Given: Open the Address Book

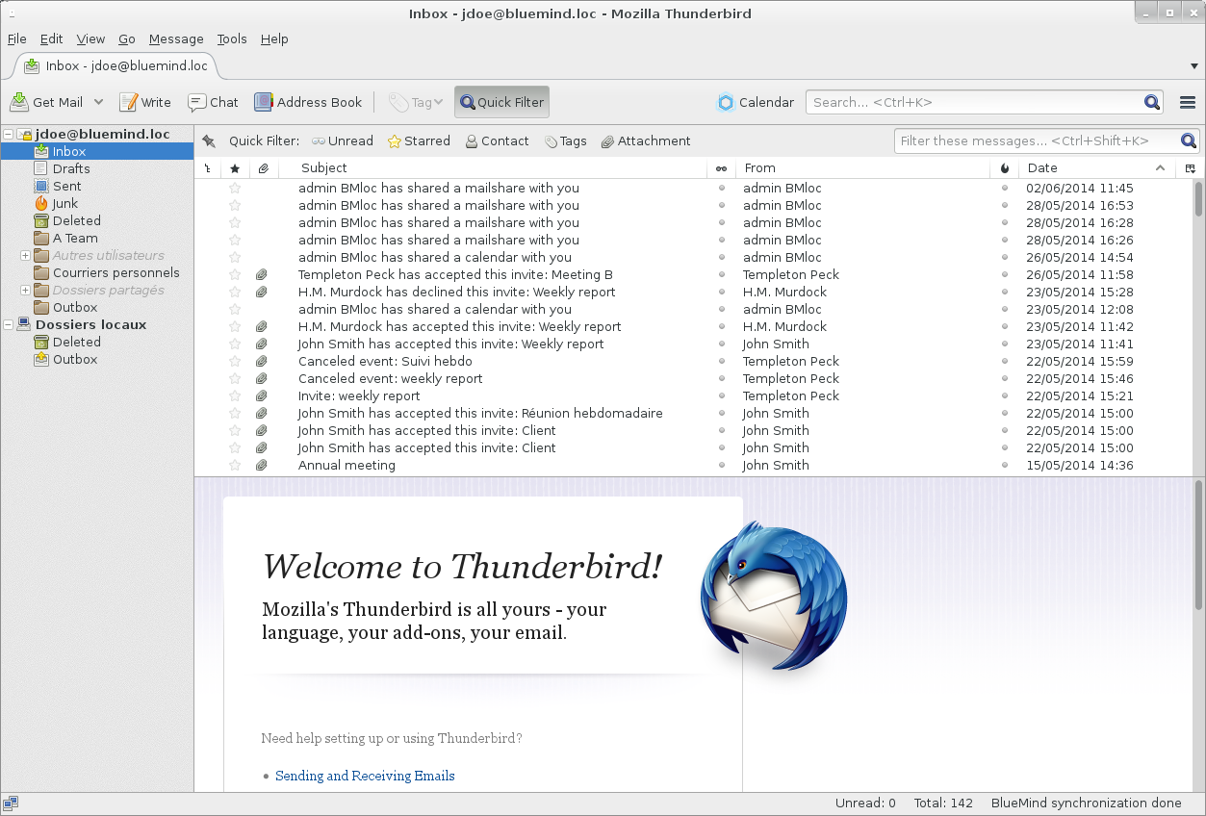Looking at the screenshot, I should pos(309,102).
